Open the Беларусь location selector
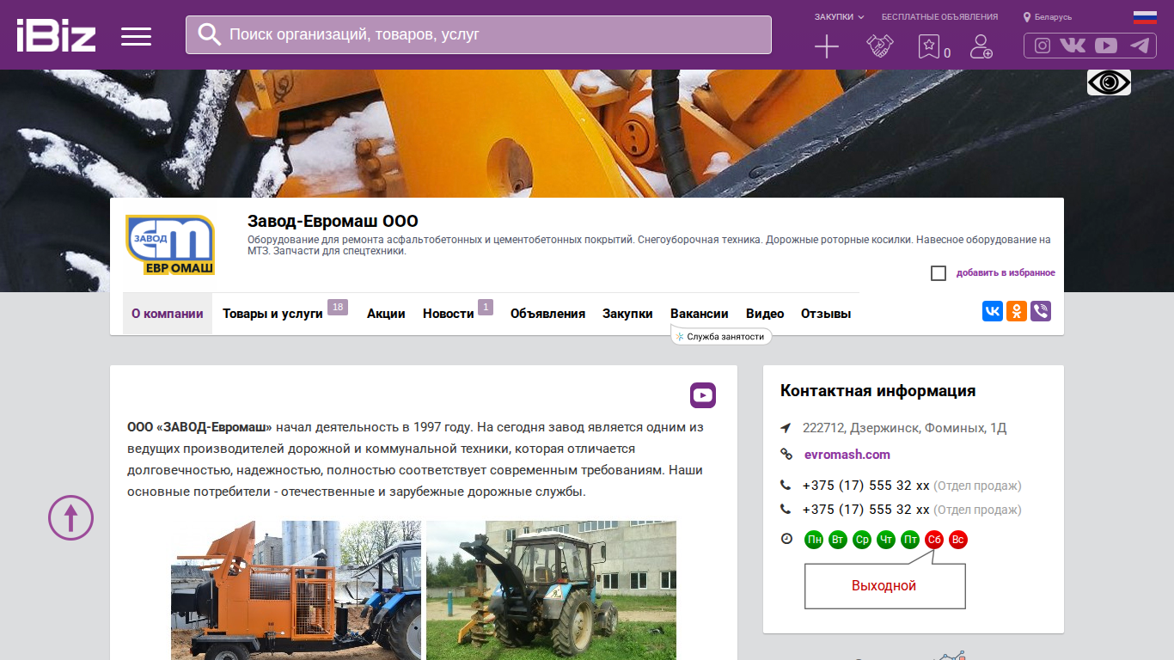 [x=1048, y=17]
